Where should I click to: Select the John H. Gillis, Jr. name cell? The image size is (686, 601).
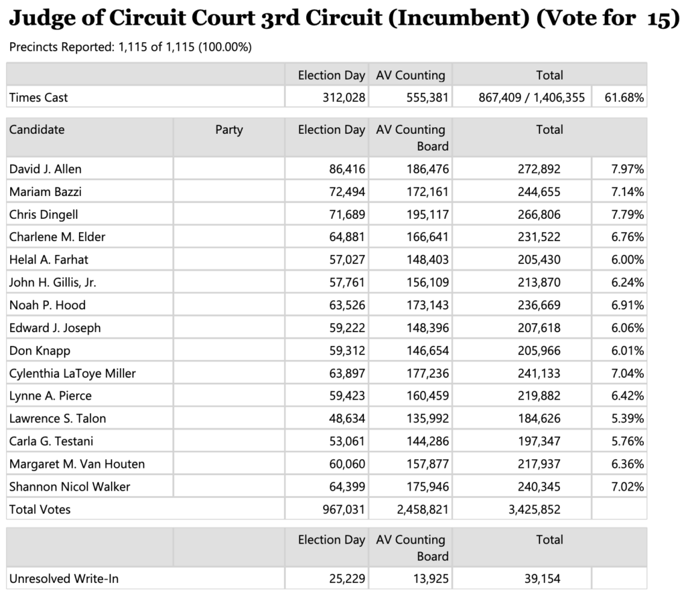tap(53, 282)
